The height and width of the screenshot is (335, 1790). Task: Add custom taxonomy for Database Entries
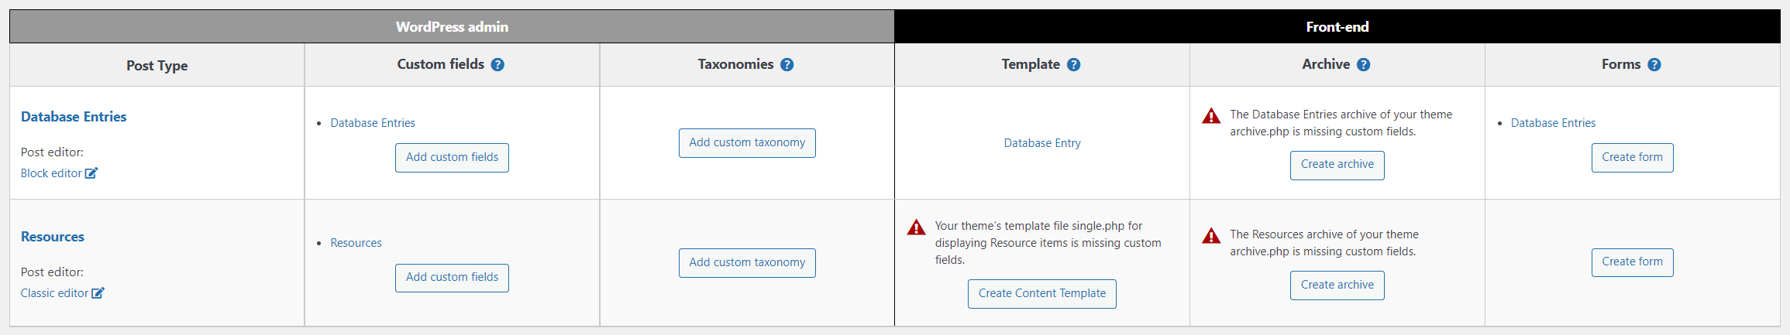click(x=747, y=143)
